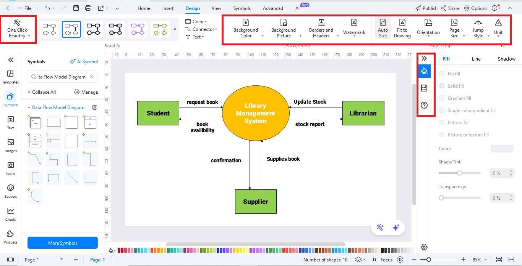Open the Charts sidebar panel
Image resolution: width=522 pixels, height=266 pixels.
click(x=11, y=214)
